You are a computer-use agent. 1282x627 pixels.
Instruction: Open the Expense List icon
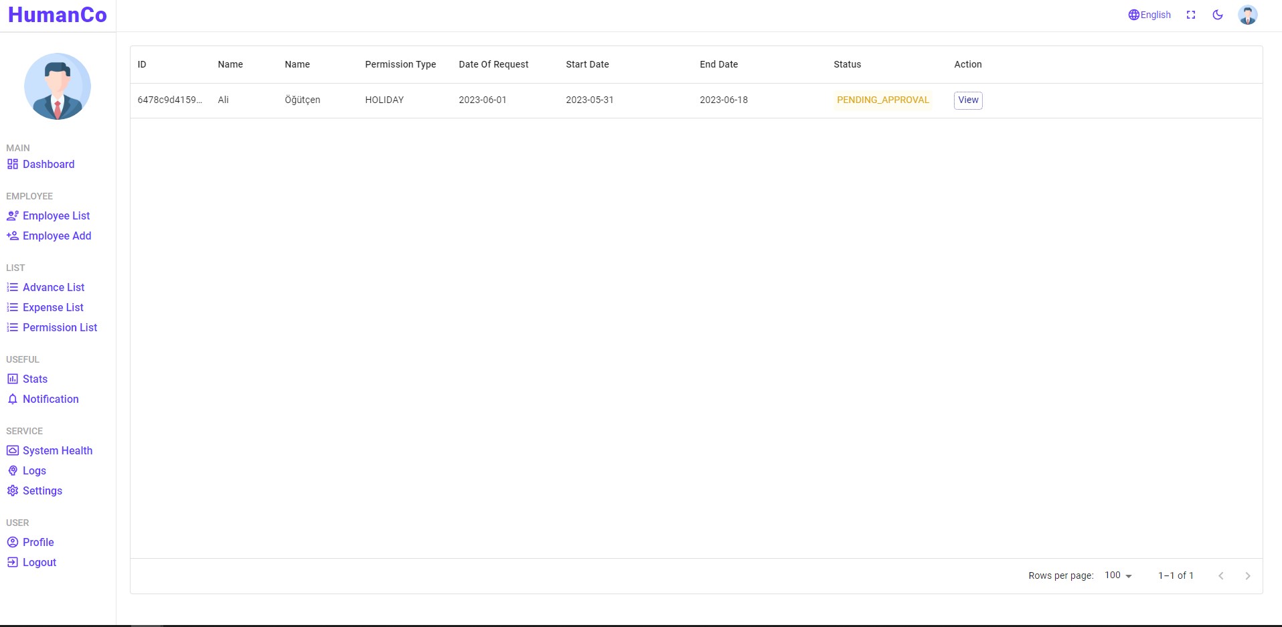13,307
